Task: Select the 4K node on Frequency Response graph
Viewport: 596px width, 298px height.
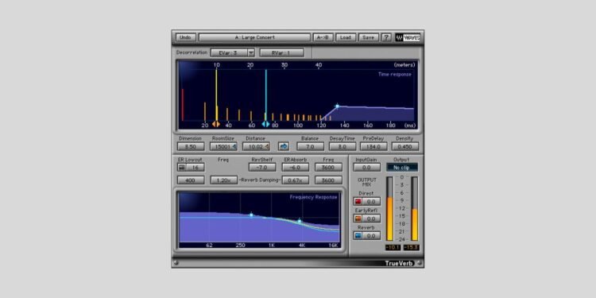Action: click(300, 221)
